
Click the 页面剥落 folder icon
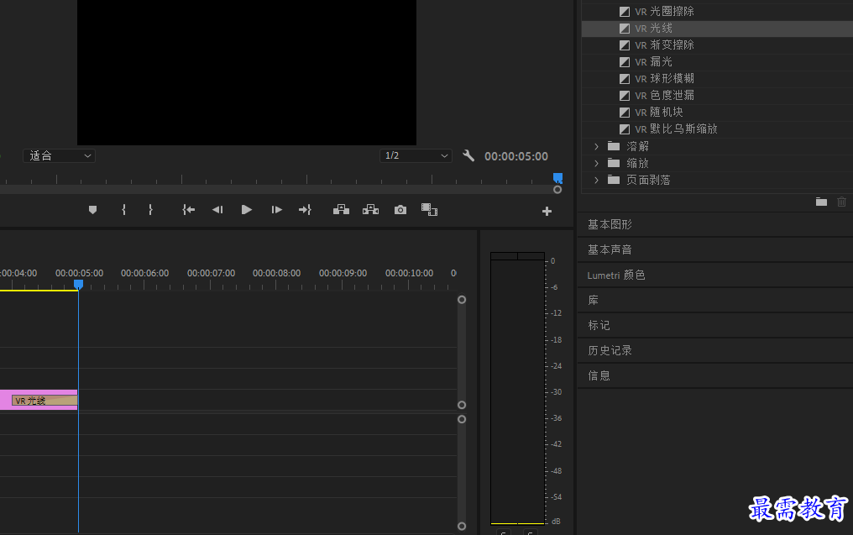(x=614, y=180)
